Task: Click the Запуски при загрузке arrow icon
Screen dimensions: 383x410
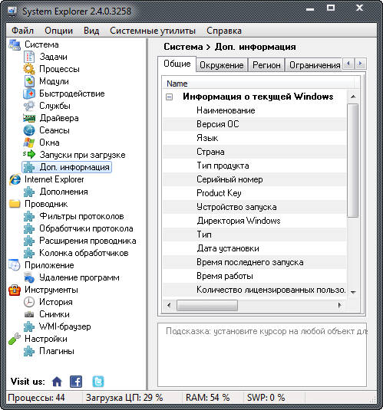Action: [x=29, y=155]
